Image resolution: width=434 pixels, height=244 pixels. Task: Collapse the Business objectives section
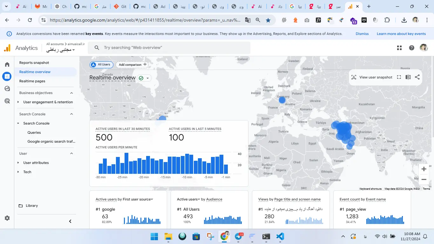click(x=71, y=93)
